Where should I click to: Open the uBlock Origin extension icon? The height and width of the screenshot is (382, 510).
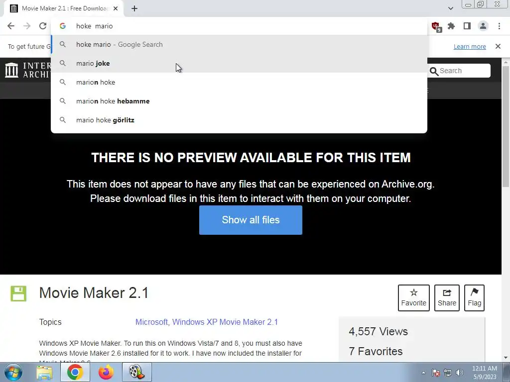click(435, 26)
